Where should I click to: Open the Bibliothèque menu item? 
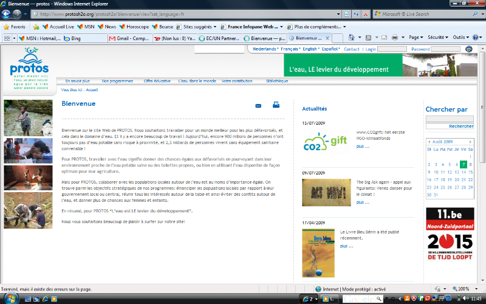pyautogui.click(x=277, y=81)
